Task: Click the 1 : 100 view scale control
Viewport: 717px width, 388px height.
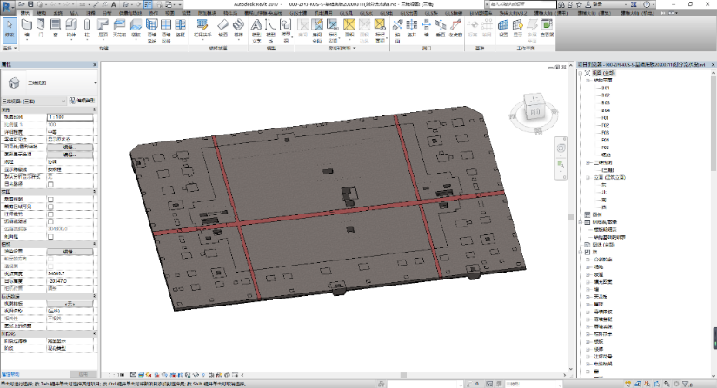Action: point(116,375)
